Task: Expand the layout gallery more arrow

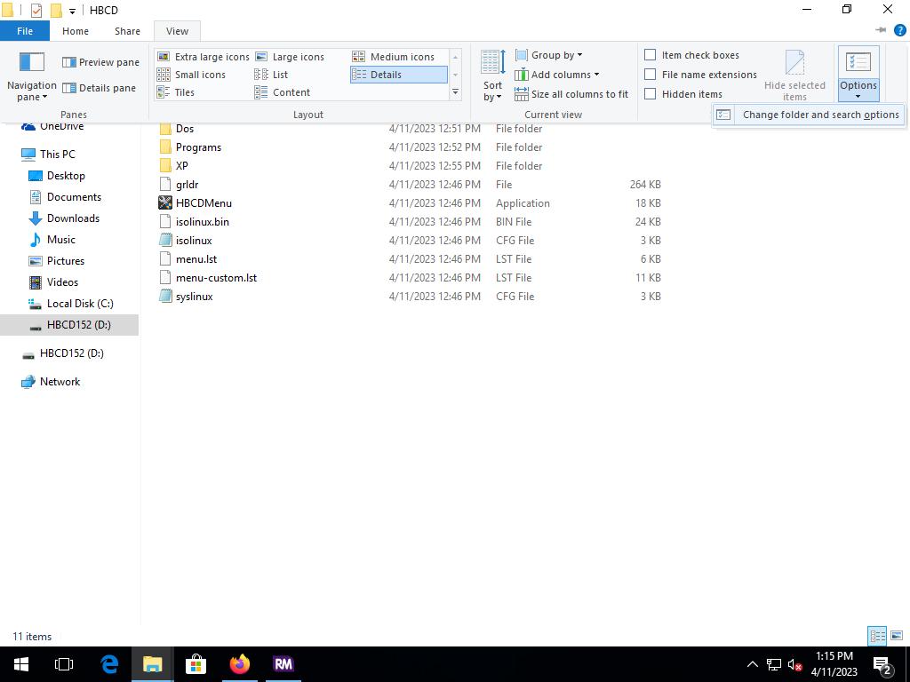Action: (x=455, y=92)
